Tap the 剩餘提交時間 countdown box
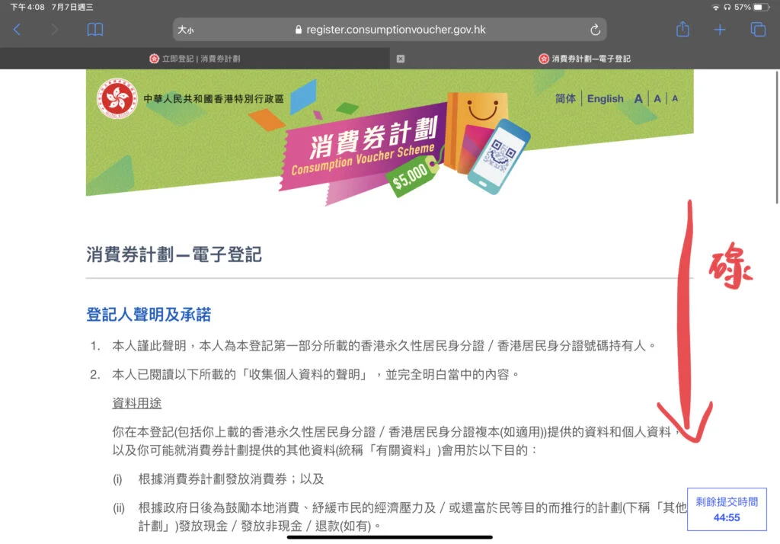This screenshot has height=544, width=780. (726, 509)
